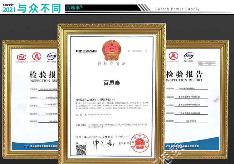Click the '有效期至' label

108,137
